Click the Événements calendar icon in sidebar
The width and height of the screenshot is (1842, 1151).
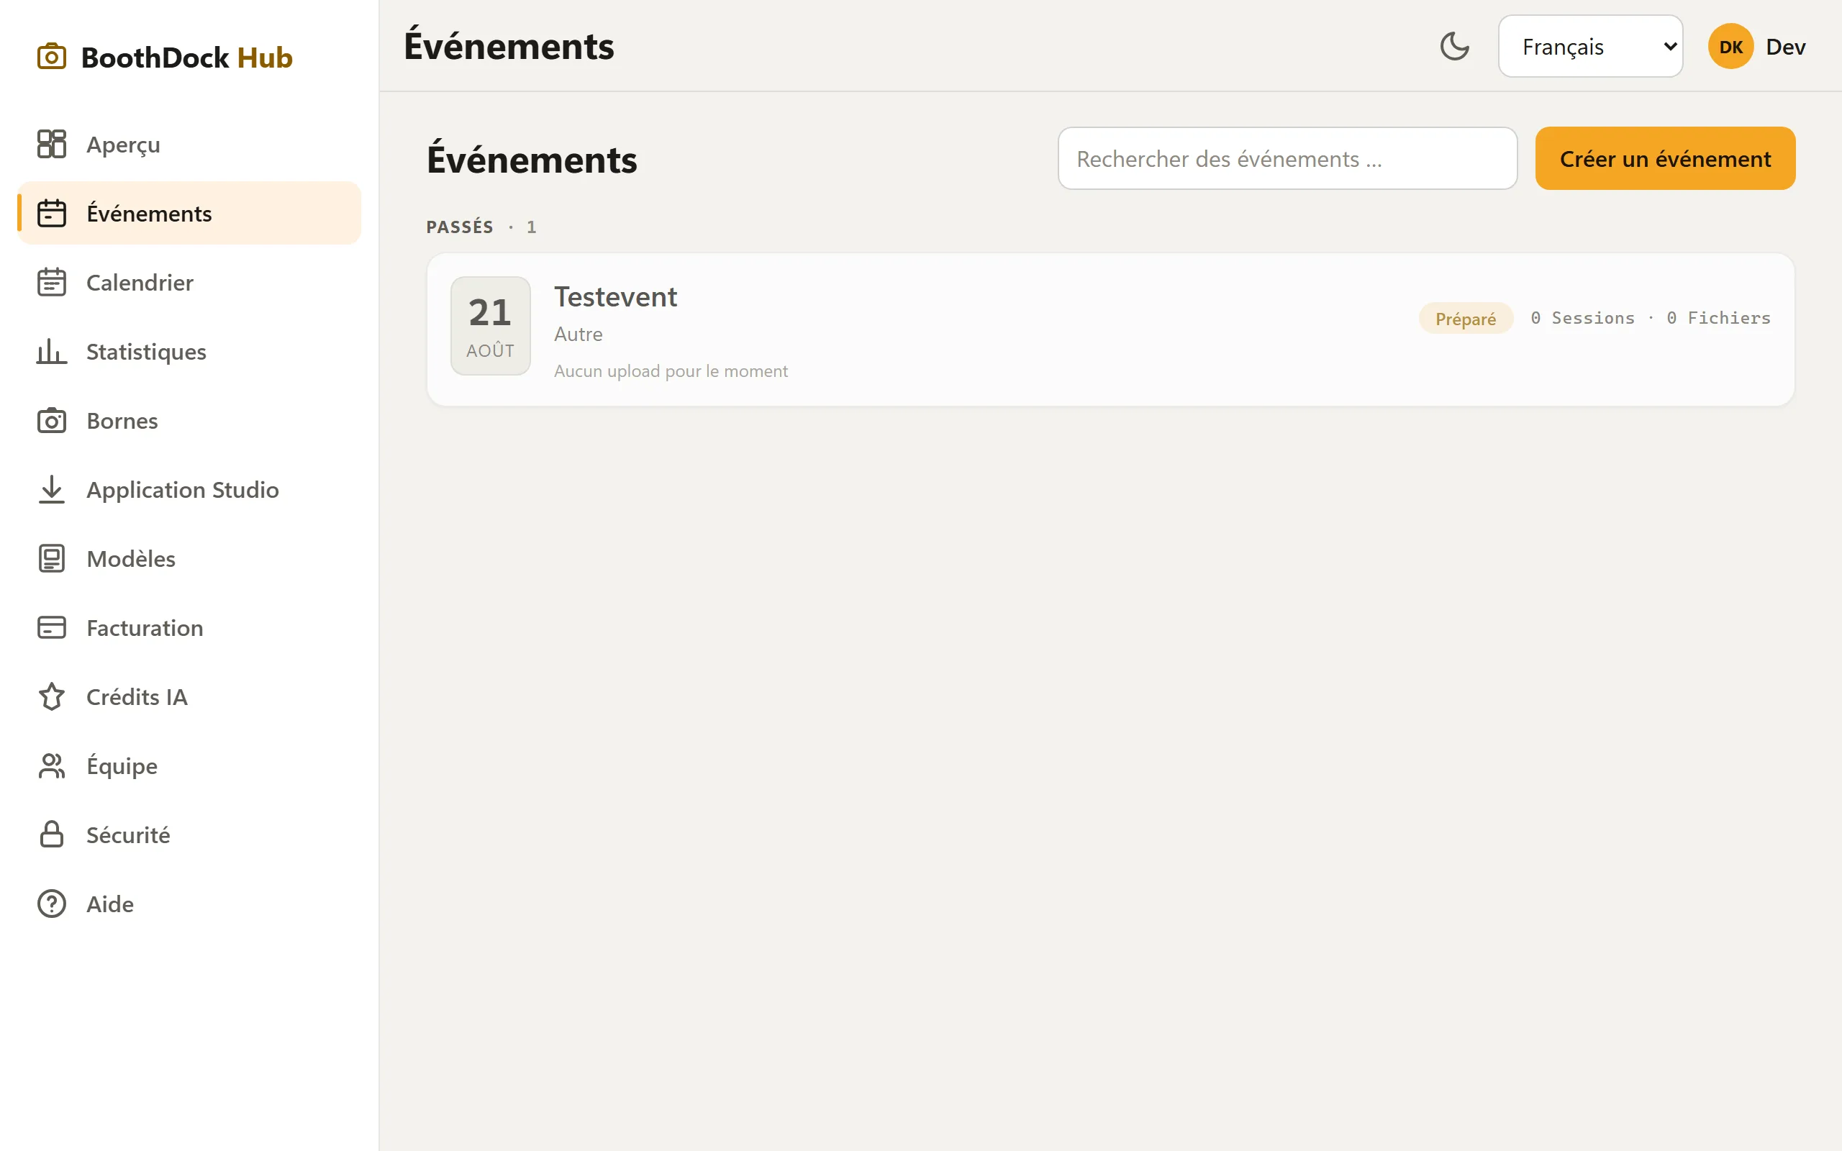click(x=52, y=213)
